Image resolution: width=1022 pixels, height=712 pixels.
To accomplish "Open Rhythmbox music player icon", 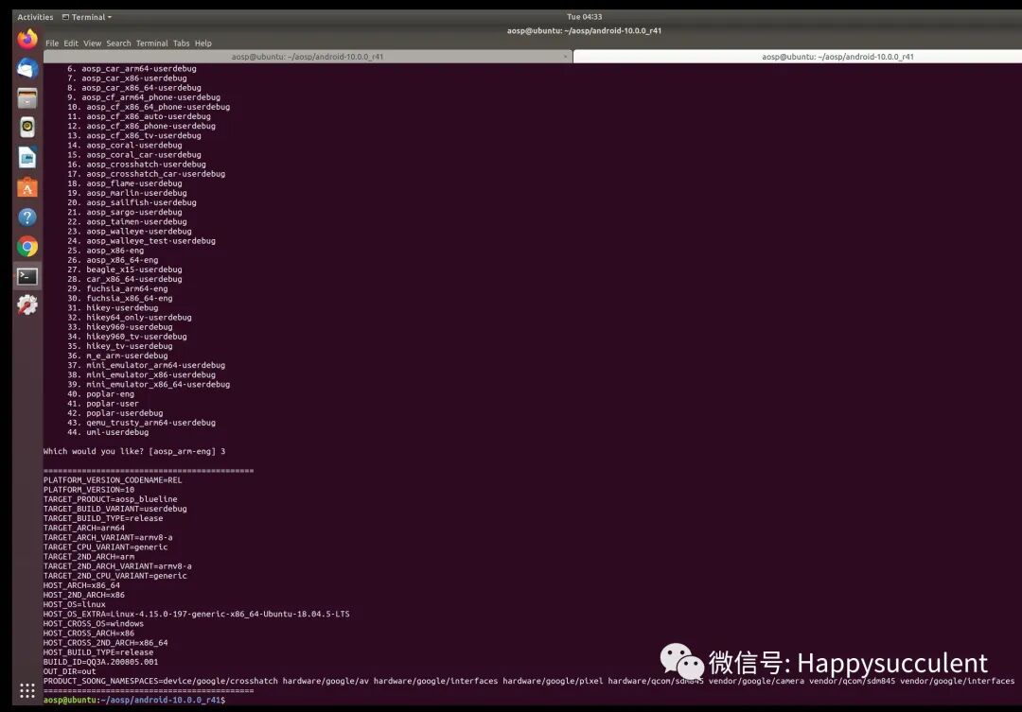I will 27,128.
